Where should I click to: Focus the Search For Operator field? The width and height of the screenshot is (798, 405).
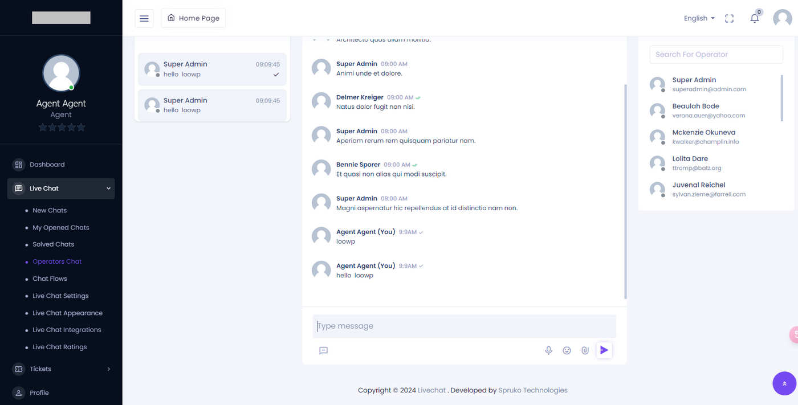pos(716,55)
